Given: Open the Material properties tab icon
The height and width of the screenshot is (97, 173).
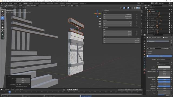Looking at the screenshot, I should click(x=144, y=70).
